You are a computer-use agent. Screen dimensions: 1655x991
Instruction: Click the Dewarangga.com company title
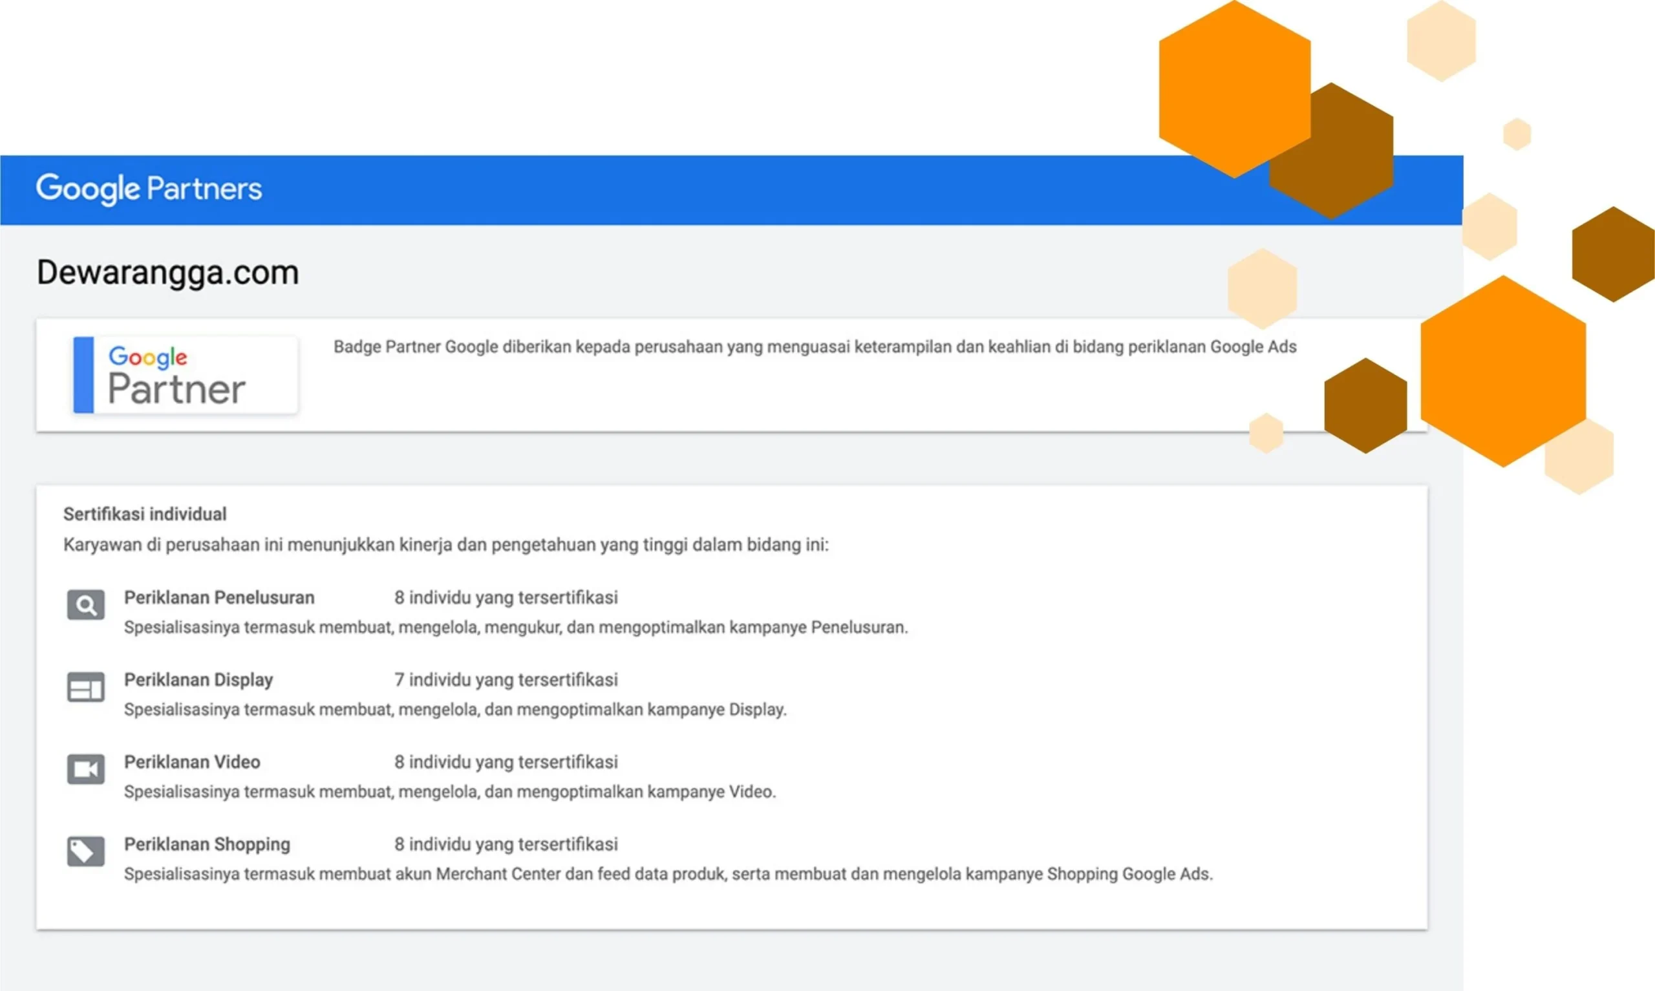pos(167,273)
